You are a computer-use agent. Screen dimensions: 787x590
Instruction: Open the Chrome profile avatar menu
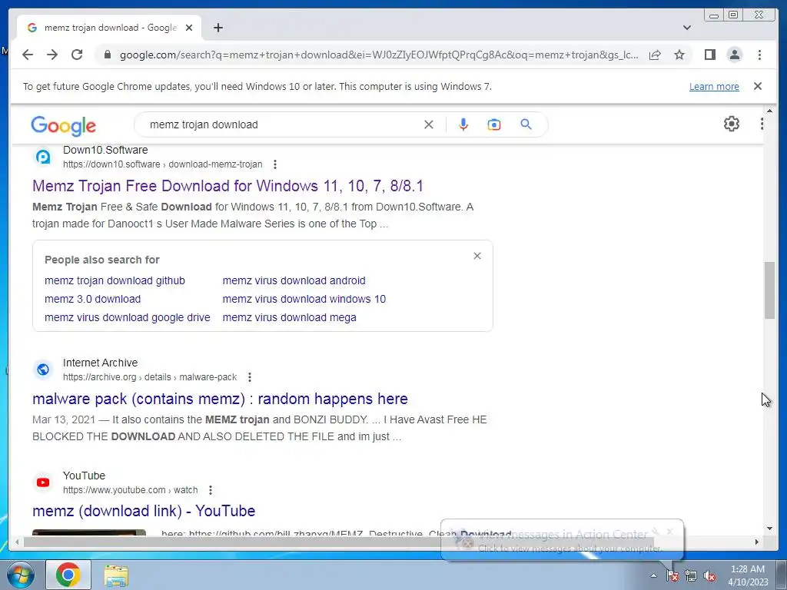pyautogui.click(x=734, y=55)
